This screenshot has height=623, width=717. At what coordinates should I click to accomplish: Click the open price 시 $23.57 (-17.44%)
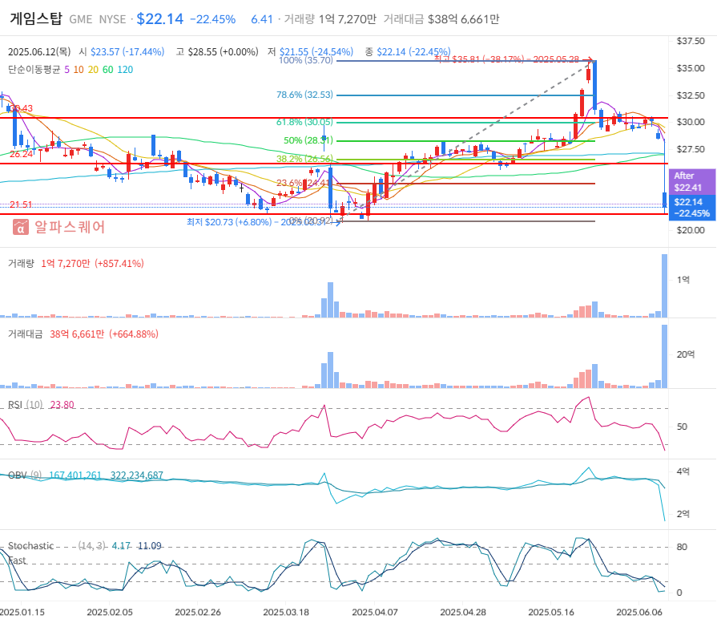coord(122,52)
